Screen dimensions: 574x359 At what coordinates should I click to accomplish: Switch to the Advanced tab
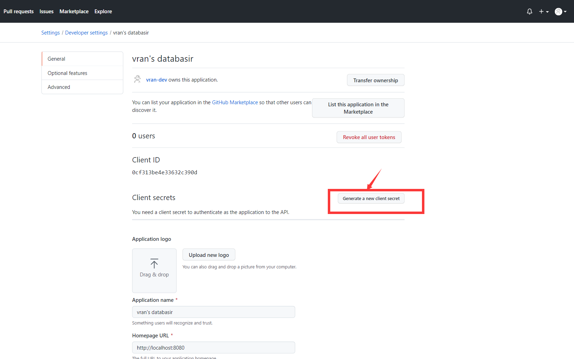tap(59, 87)
